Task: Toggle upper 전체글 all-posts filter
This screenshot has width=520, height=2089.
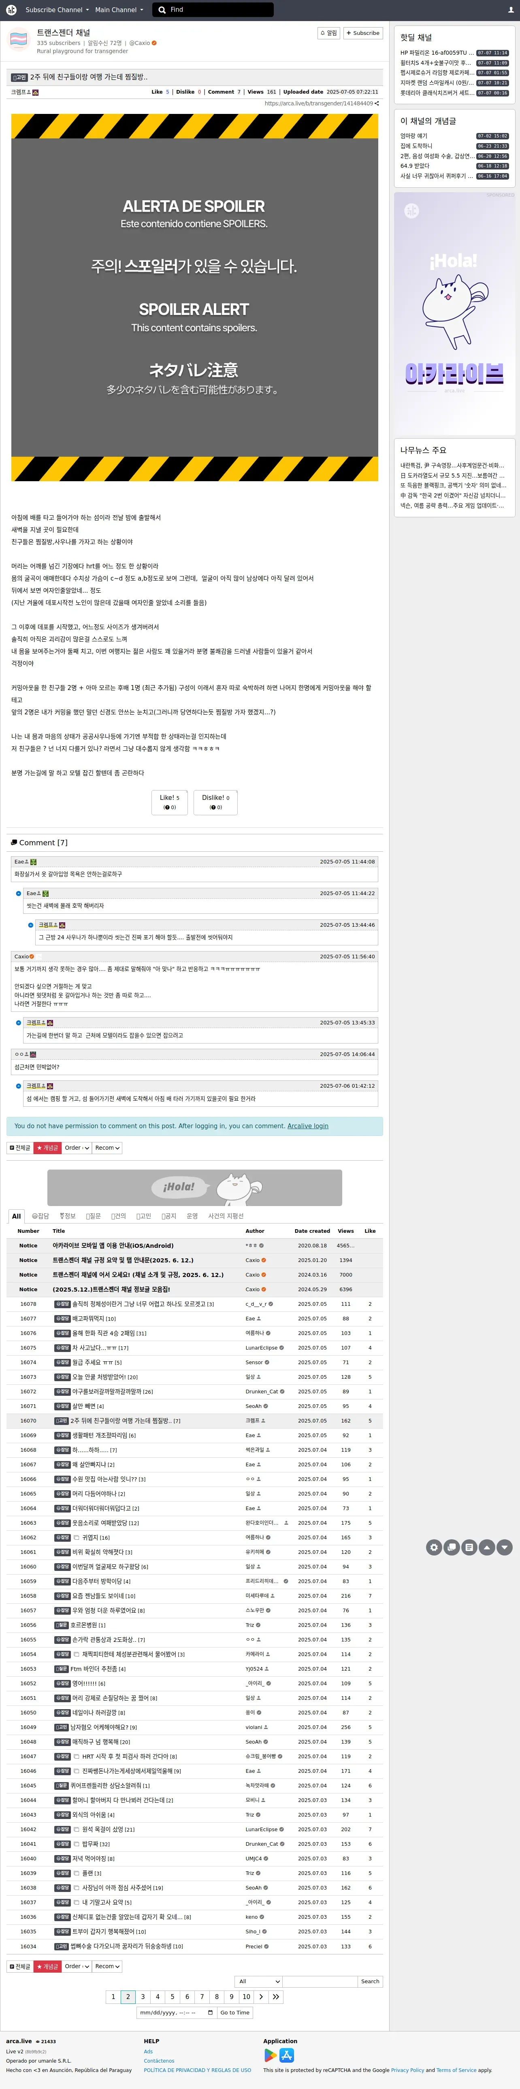Action: 19,1148
